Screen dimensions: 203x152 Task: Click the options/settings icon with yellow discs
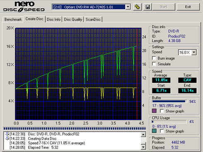pos(137,7)
